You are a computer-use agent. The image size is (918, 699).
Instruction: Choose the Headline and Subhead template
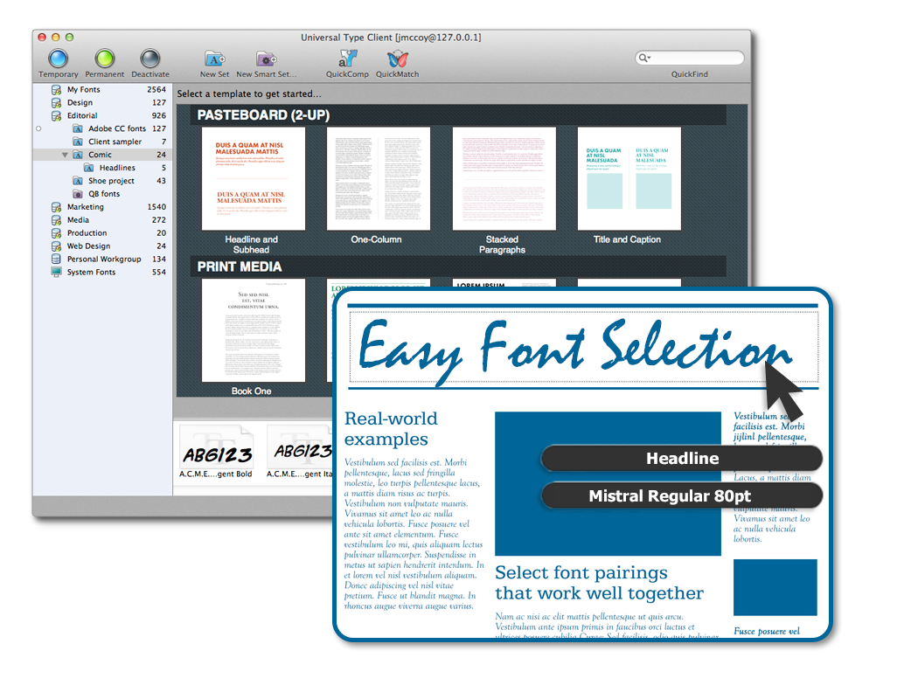(253, 179)
